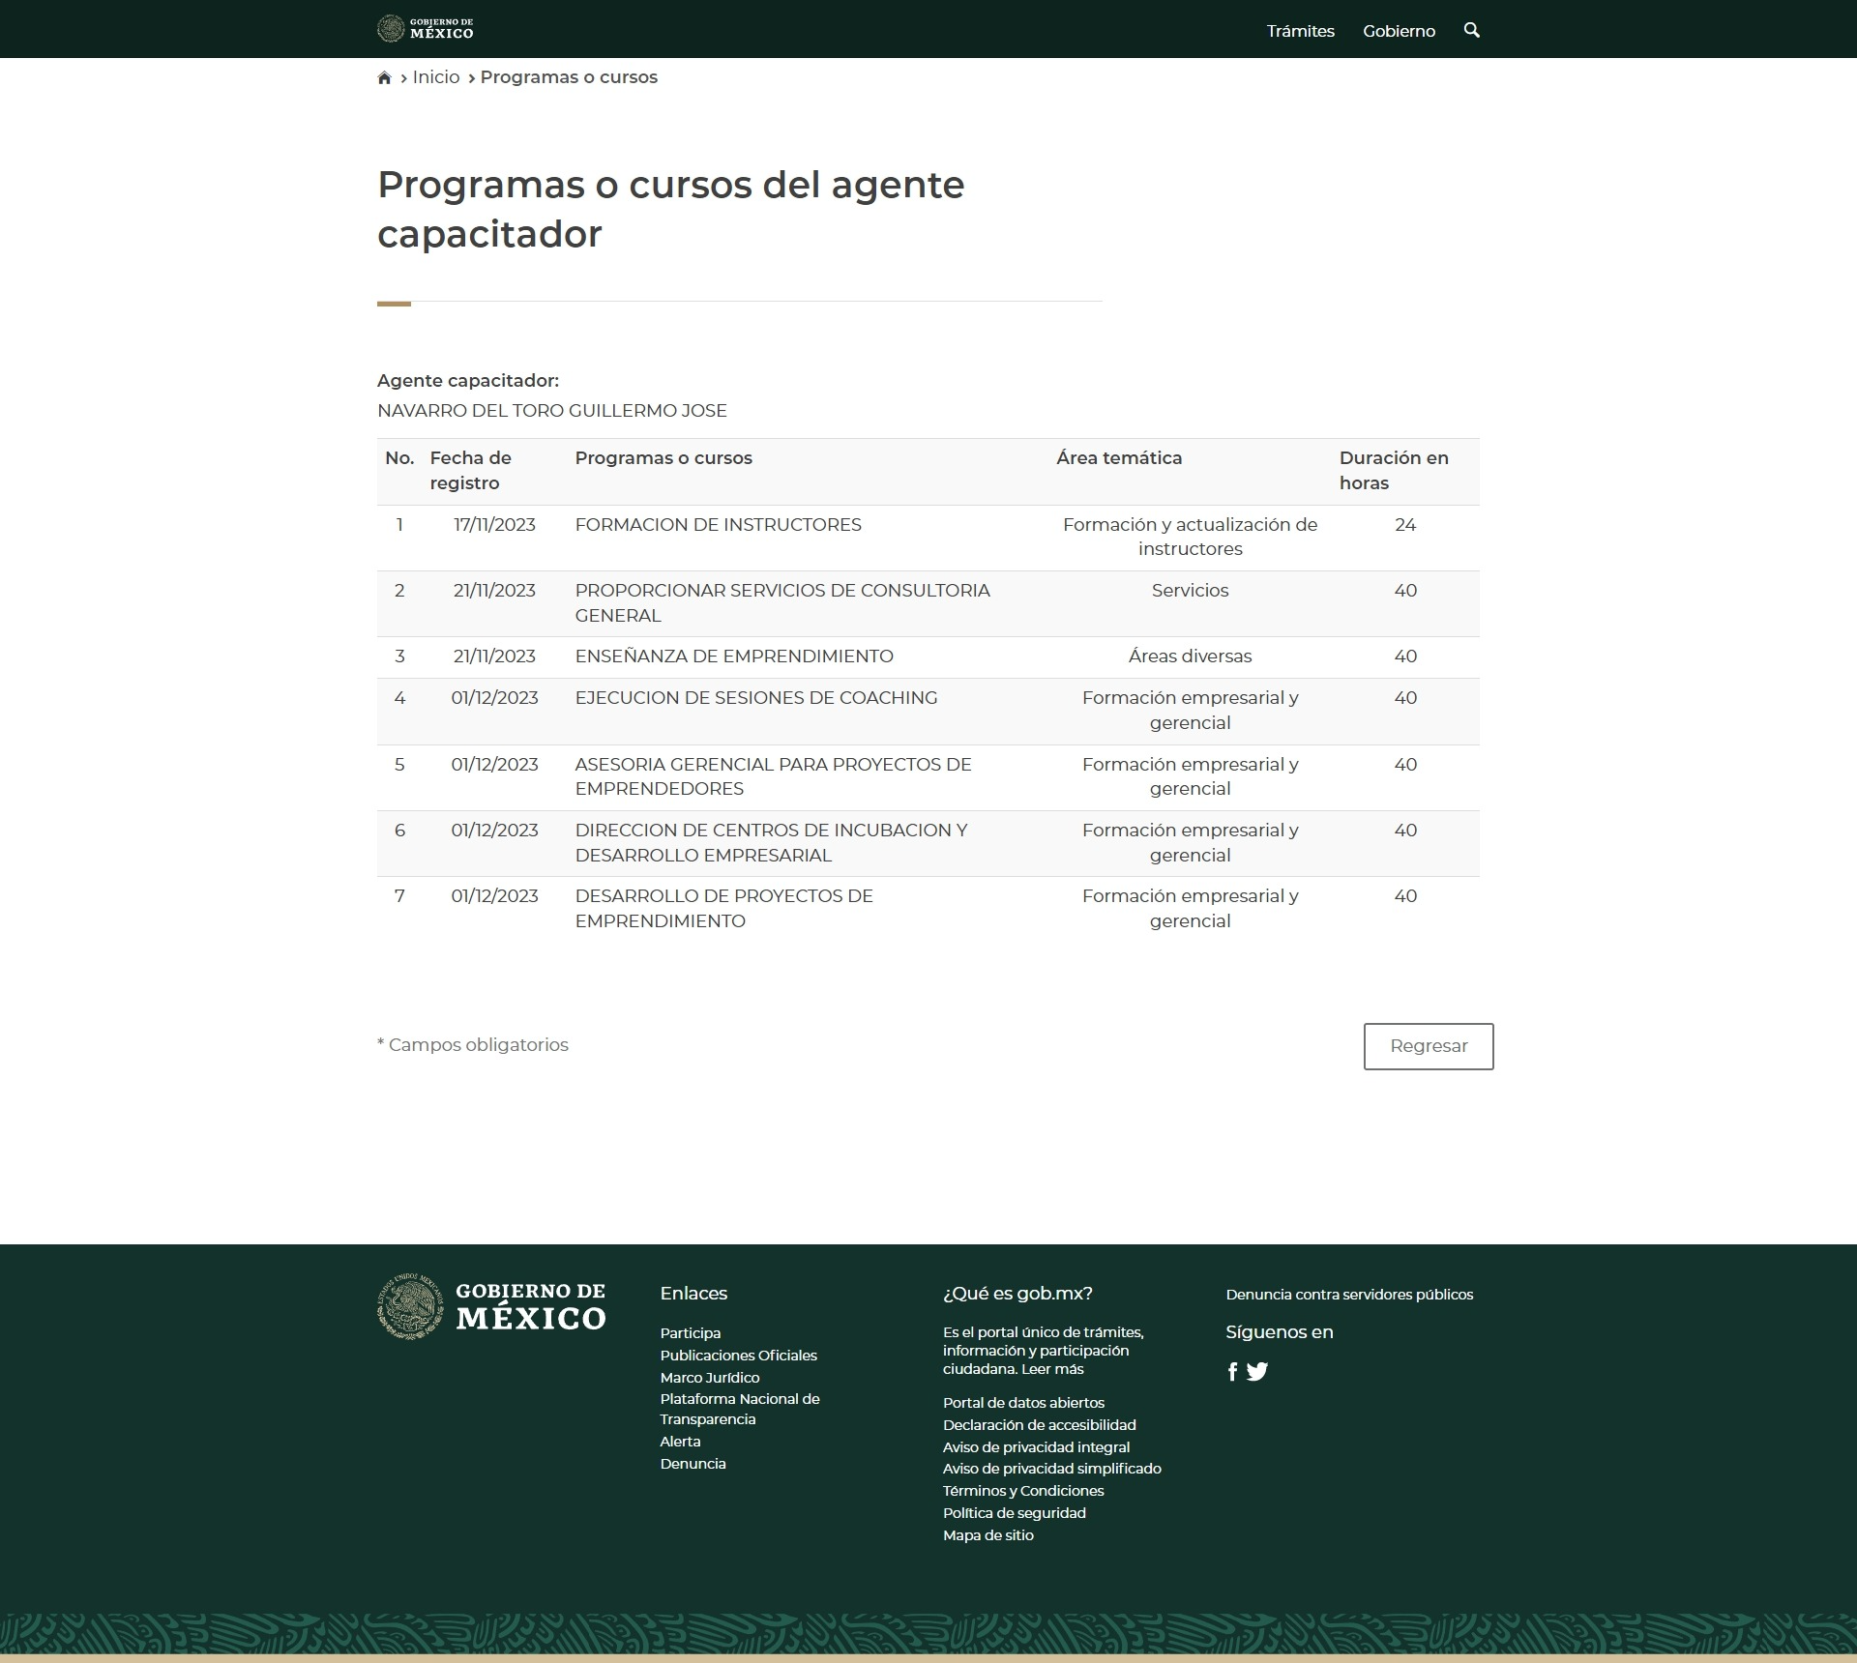
Task: Open Publicaciones Oficiales footer link
Action: click(x=738, y=1355)
